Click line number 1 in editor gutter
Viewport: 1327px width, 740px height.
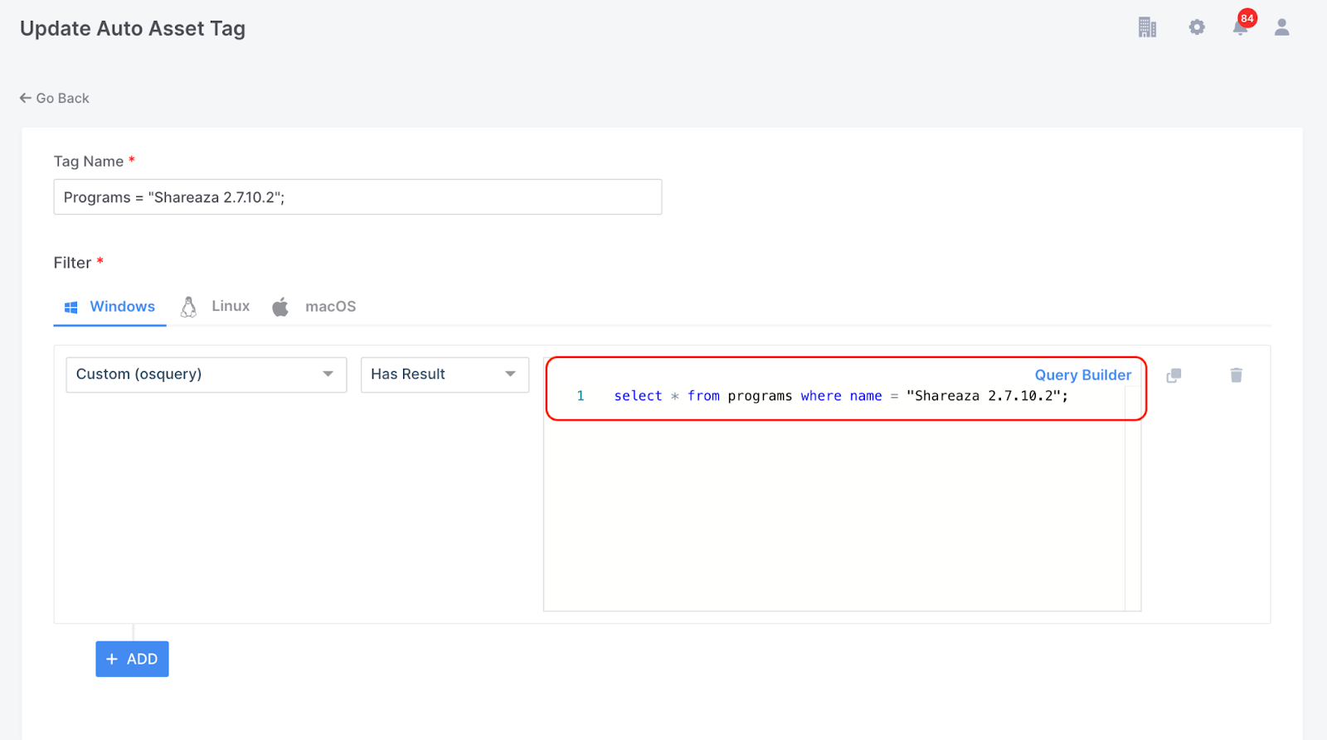tap(581, 396)
